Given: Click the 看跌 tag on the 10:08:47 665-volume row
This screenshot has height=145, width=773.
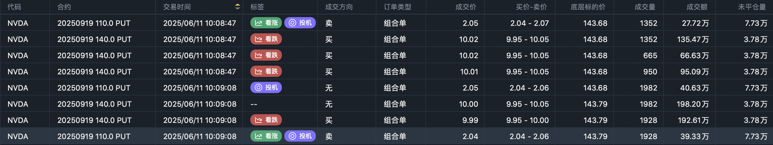Looking at the screenshot, I should pos(266,55).
